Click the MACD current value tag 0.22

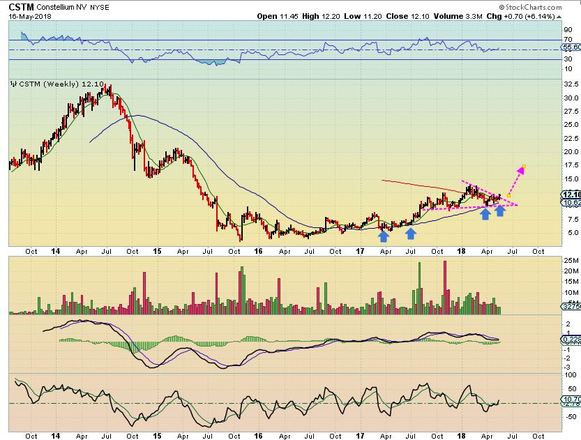pyautogui.click(x=571, y=340)
